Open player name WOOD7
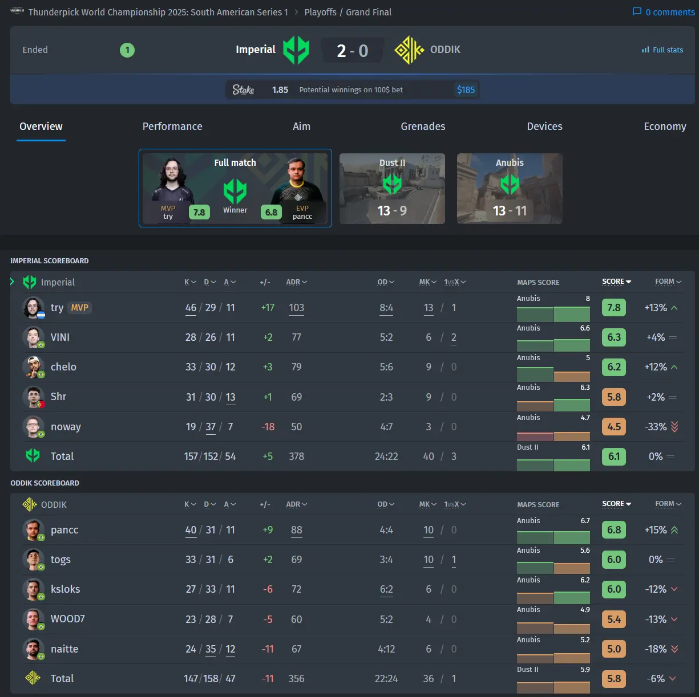This screenshot has height=697, width=699. click(x=67, y=619)
